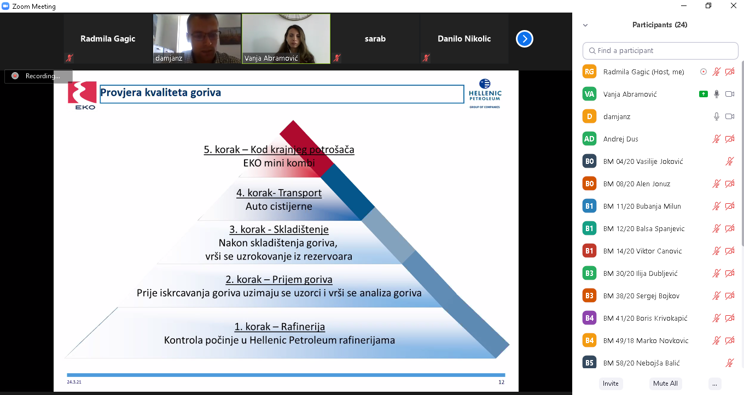Click Marko Novkovic's camera-off icon
This screenshot has width=744, height=395.
730,340
